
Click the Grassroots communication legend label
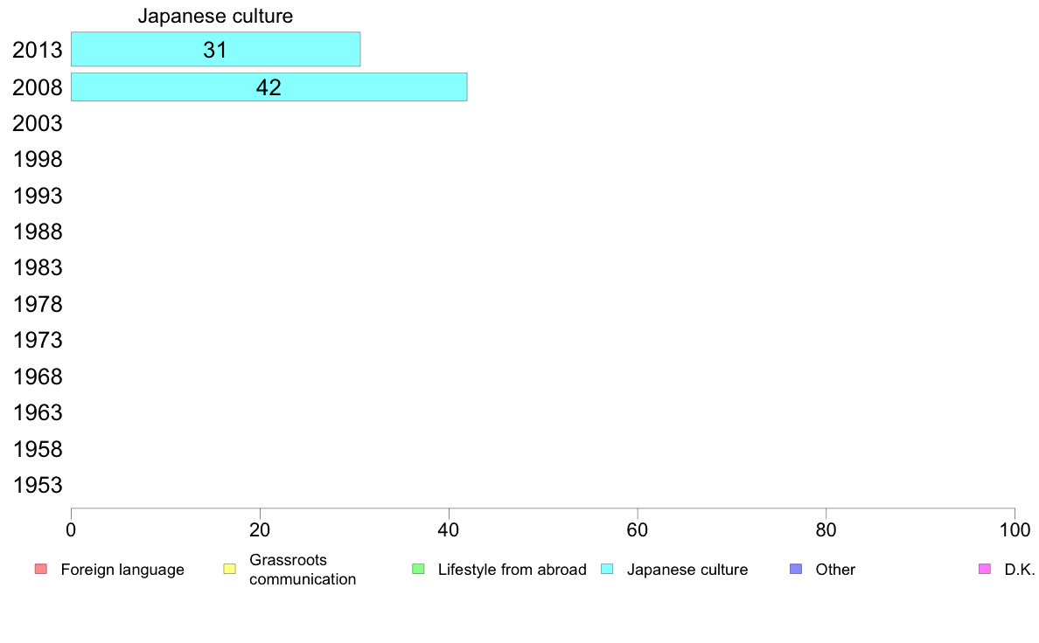pyautogui.click(x=303, y=570)
